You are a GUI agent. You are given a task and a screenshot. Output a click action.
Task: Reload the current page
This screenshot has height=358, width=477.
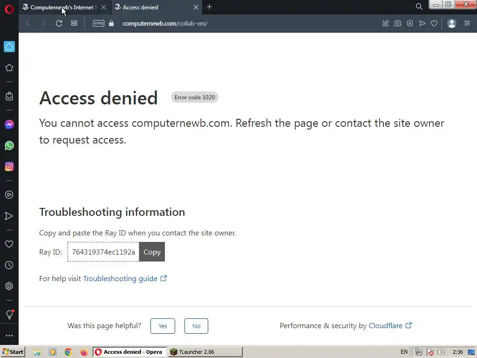tap(59, 23)
